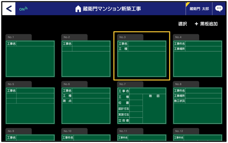Image resolution: width=228 pixels, height=143 pixels.
Task: Open blackboard template No.10
Action: coord(86,137)
